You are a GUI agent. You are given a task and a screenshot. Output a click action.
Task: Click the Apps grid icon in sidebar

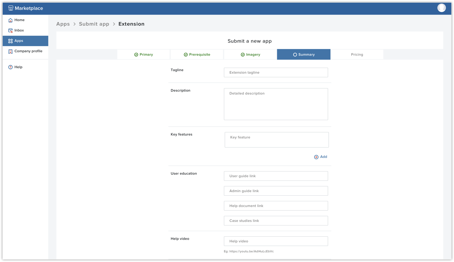click(10, 41)
